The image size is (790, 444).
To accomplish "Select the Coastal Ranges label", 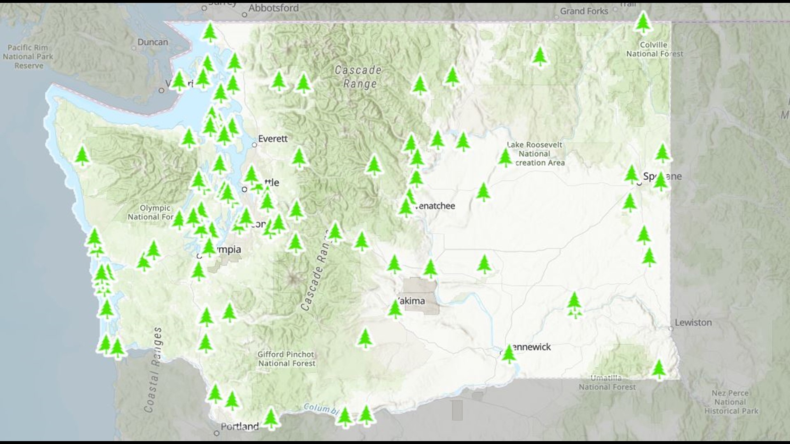I will [x=153, y=370].
